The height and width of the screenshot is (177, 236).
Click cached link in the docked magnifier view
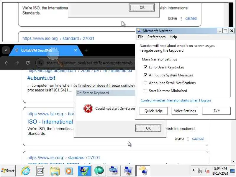tap(191, 18)
